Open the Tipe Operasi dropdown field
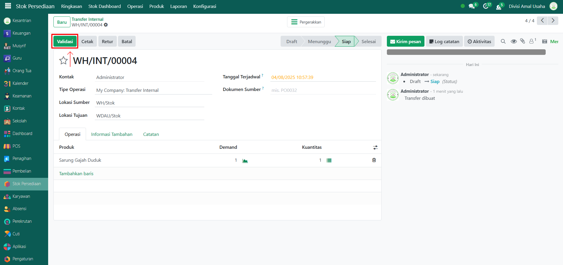Screen dimensions: 563x265 pyautogui.click(x=153, y=90)
